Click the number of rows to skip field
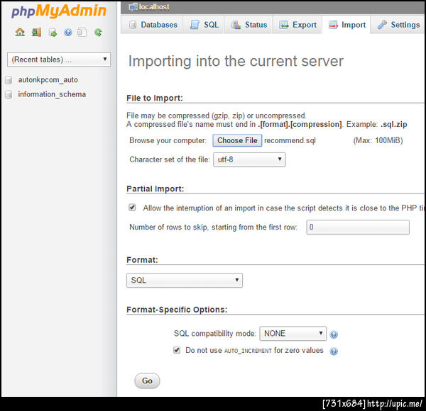Viewport: 426px width, 411px height. [x=358, y=227]
